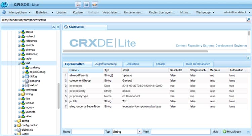Click the repository path input field
The image size is (252, 136).
pos(124,20)
